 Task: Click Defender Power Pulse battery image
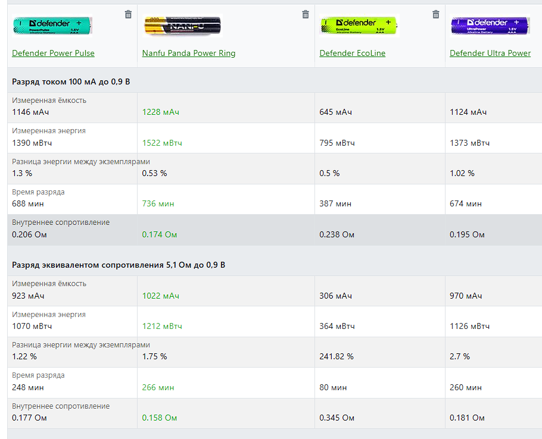[52, 26]
